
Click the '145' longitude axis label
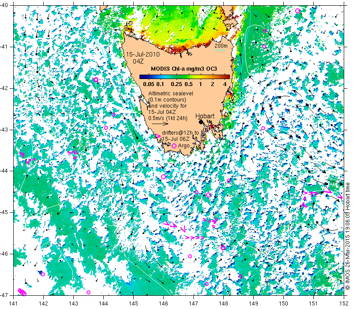point(134,304)
